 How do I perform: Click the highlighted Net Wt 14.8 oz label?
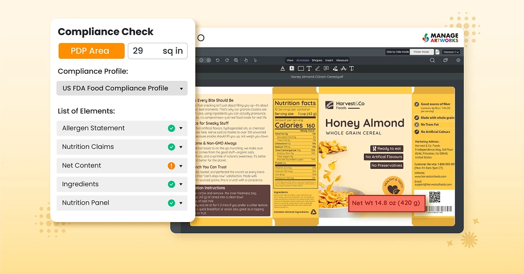coord(386,203)
